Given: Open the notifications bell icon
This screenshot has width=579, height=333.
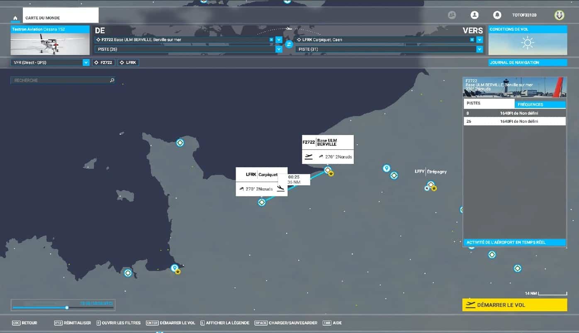Looking at the screenshot, I should point(497,15).
